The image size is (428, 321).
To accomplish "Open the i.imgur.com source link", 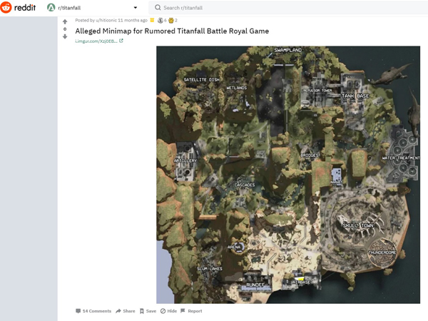I will tap(96, 41).
